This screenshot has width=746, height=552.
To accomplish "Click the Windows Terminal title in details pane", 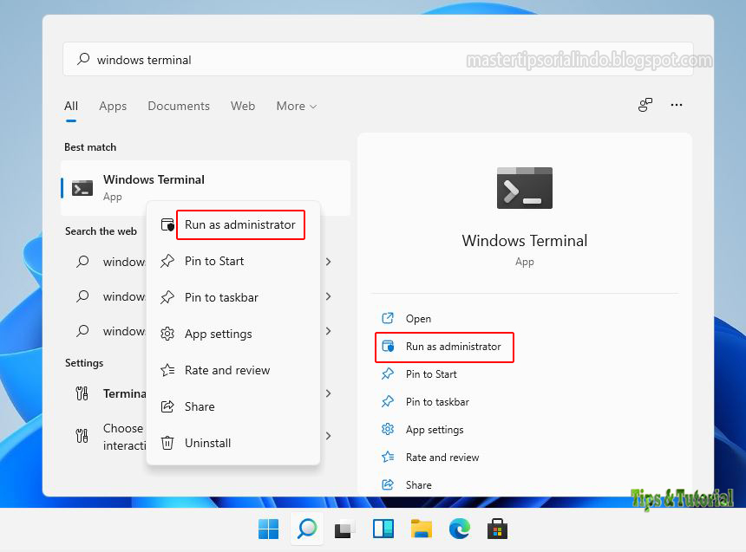I will (x=524, y=241).
